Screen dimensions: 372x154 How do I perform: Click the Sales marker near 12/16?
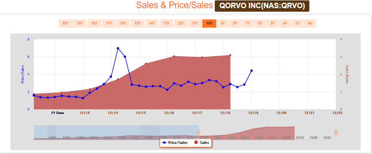(174, 56)
